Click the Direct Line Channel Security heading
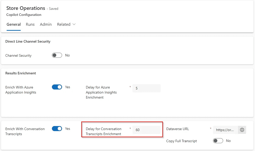Screen dimensions: 255x151 point(28,41)
